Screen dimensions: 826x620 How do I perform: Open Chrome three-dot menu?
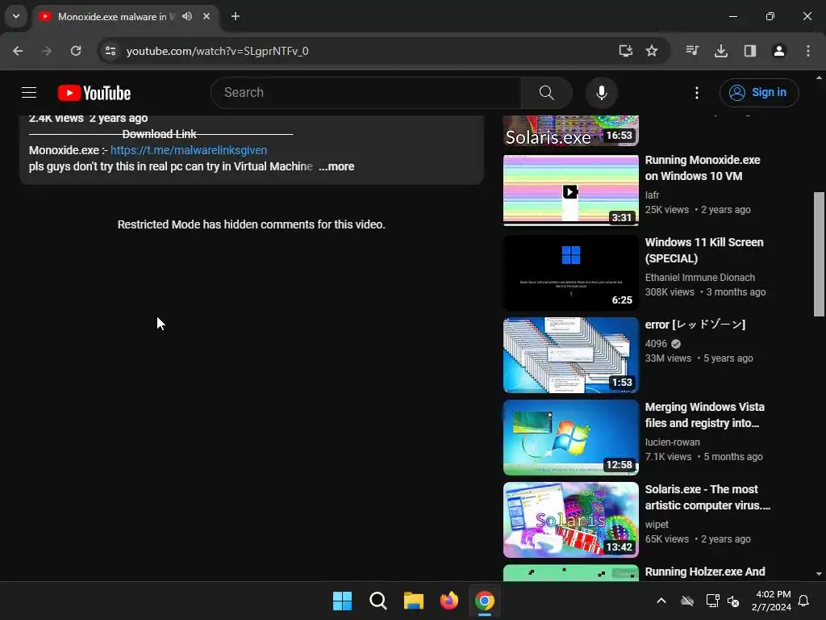(808, 51)
